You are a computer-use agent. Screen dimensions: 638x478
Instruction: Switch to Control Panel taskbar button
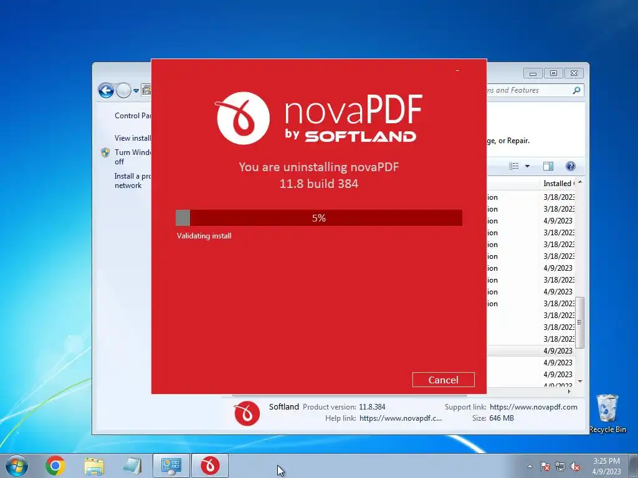coord(171,466)
